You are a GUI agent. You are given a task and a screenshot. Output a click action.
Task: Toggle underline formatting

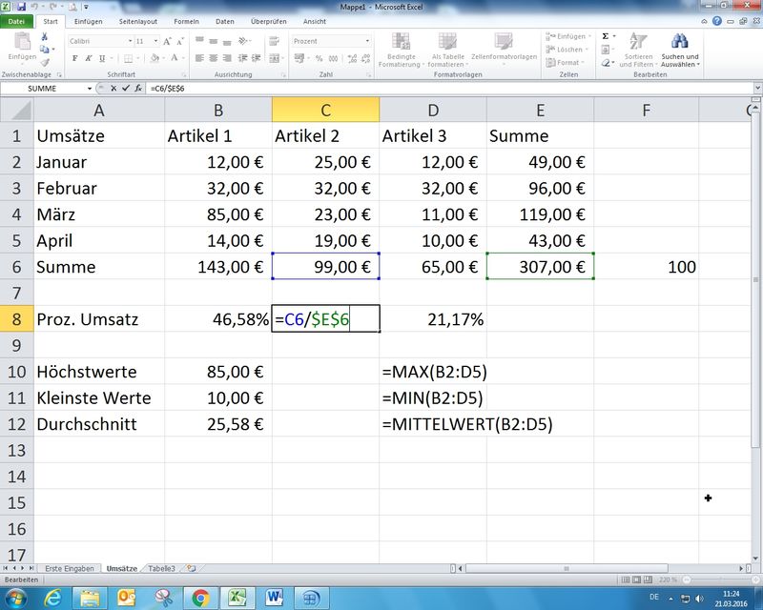(100, 58)
